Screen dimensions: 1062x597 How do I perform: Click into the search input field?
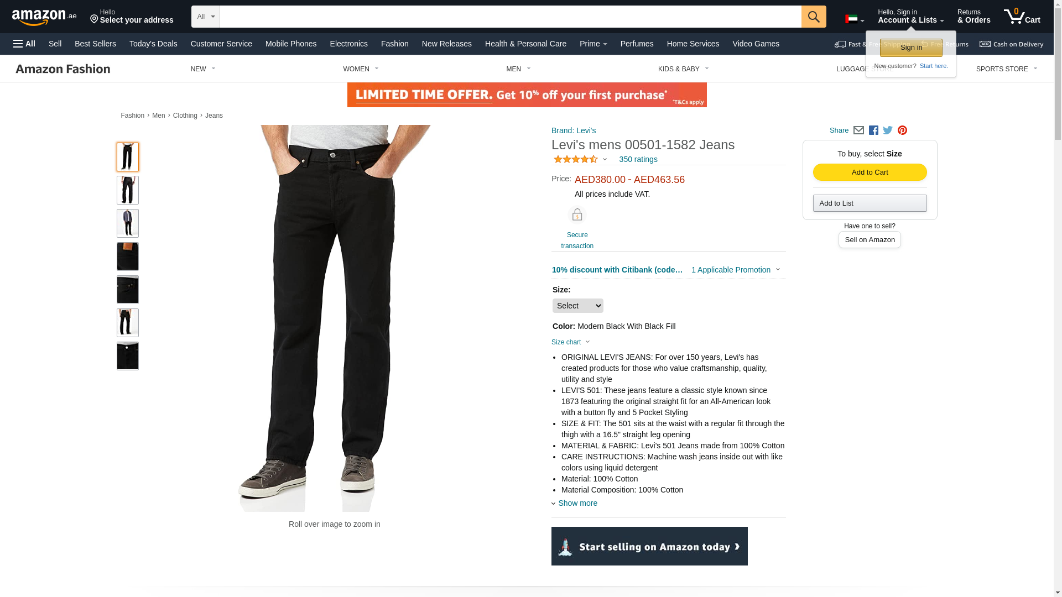(510, 17)
